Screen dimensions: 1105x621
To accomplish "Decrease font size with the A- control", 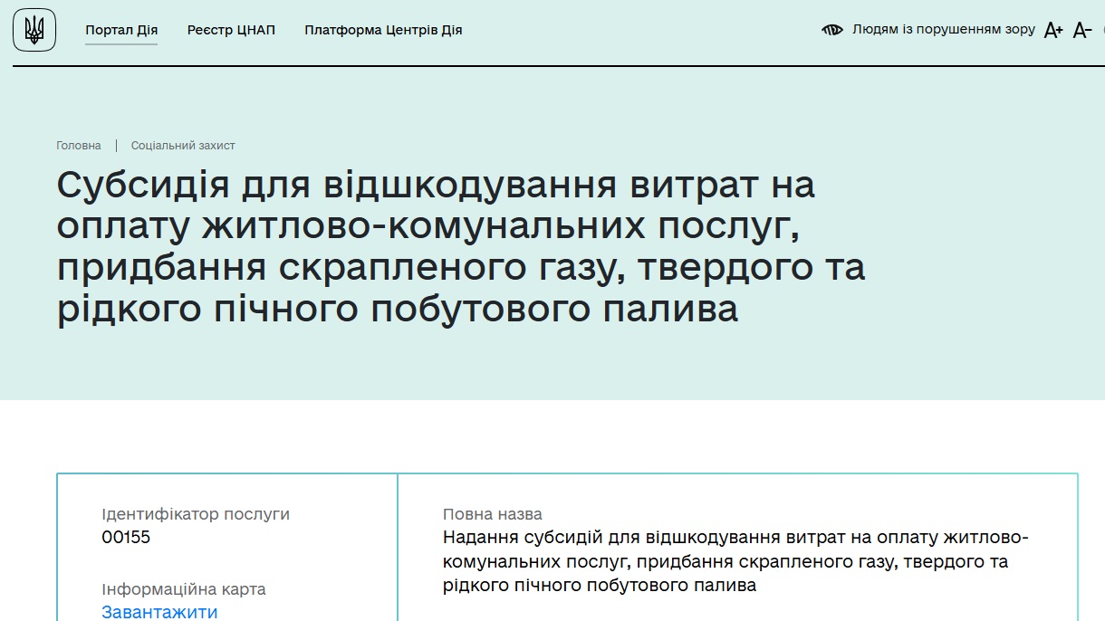I will point(1083,31).
